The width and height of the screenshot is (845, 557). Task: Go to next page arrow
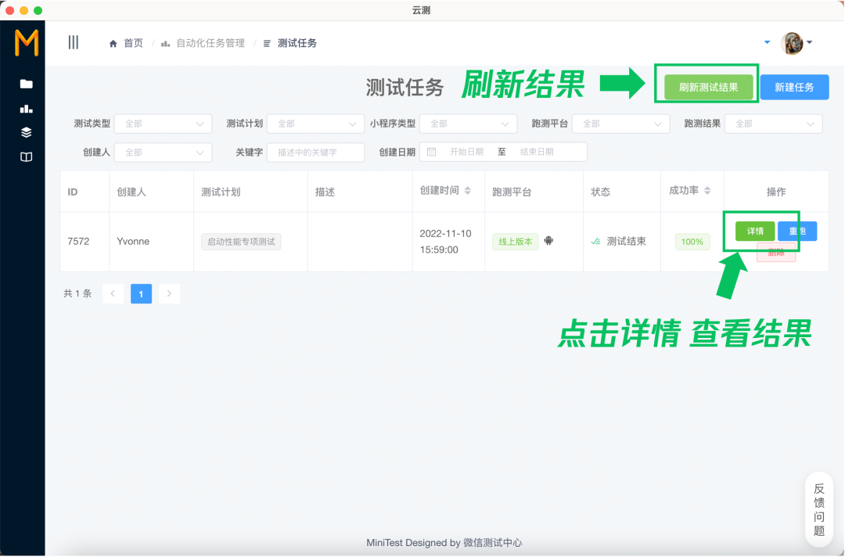click(x=169, y=293)
